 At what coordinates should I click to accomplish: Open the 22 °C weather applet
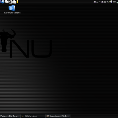click(x=105, y=2)
